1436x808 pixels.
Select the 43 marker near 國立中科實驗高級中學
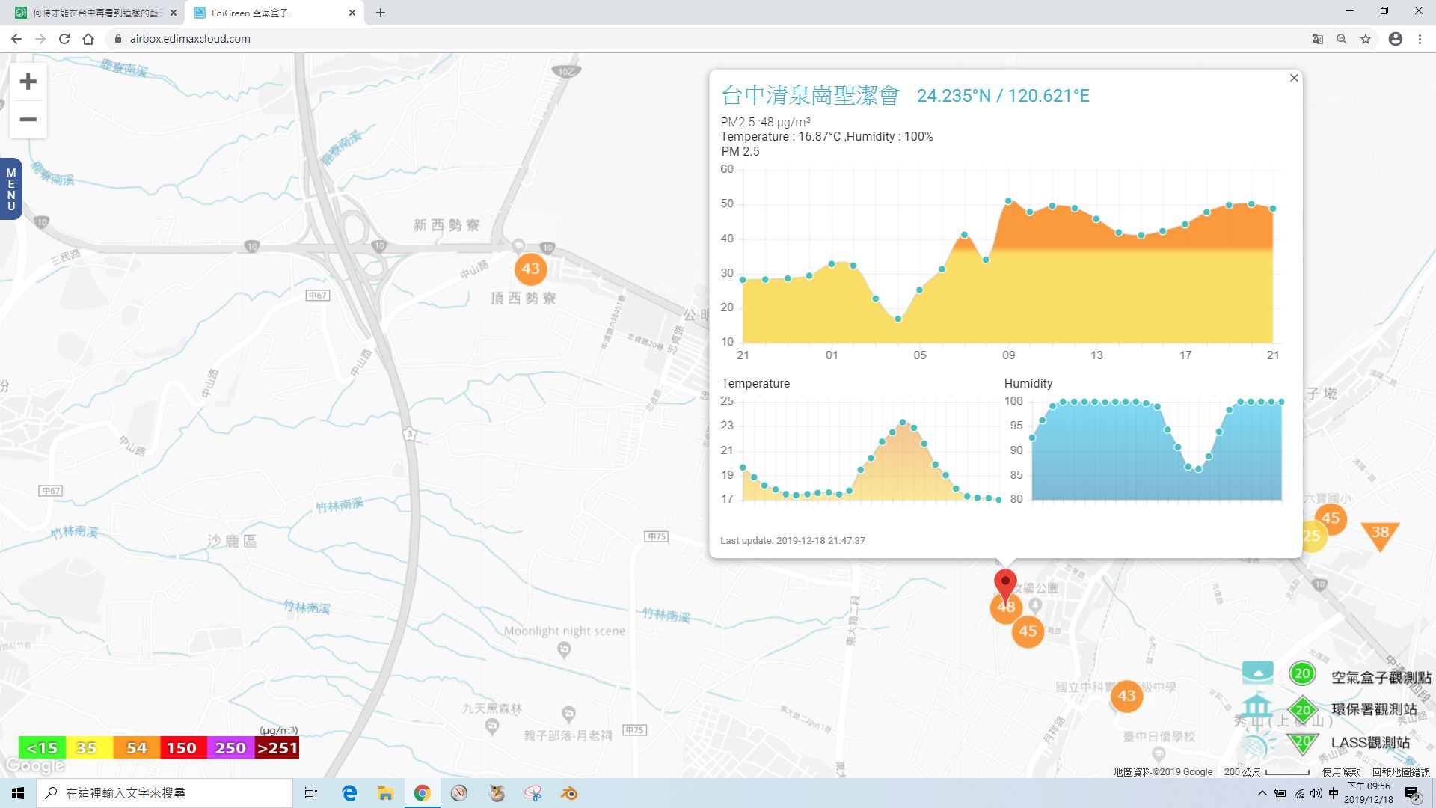coord(1126,697)
